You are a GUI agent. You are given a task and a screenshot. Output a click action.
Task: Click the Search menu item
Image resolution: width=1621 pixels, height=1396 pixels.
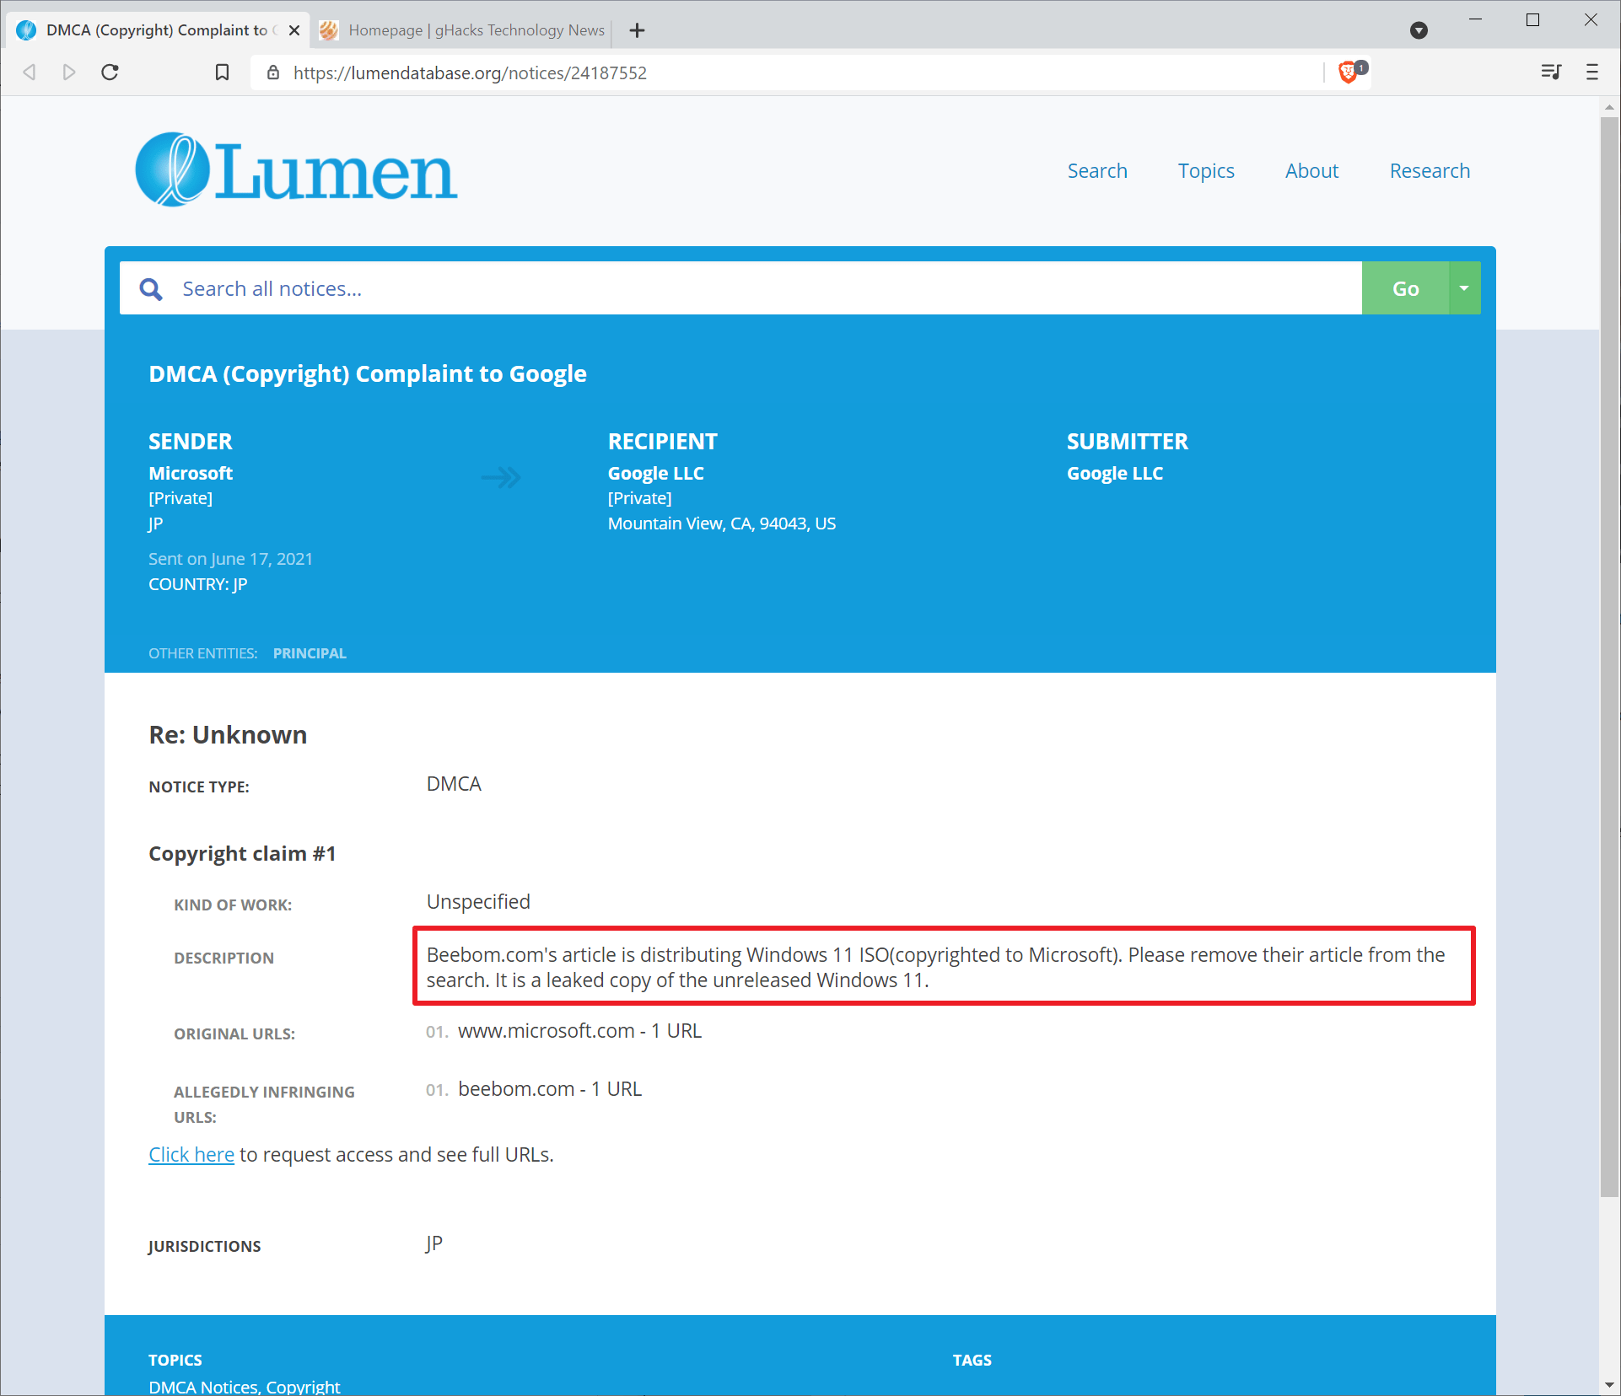tap(1099, 171)
